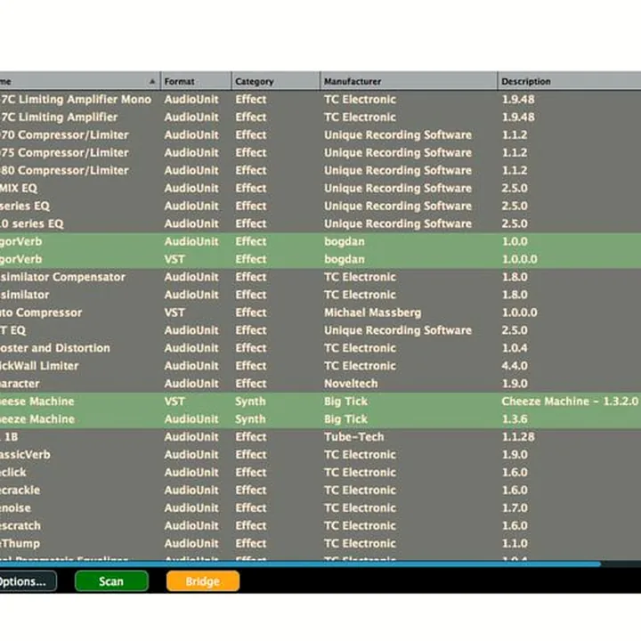Viewport: 641px width, 641px height.
Task: Select the 'scratch' plugin row
Action: coord(320,526)
